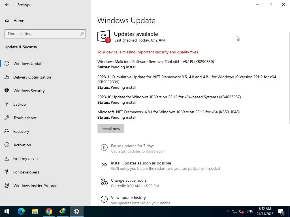Image resolution: width=290 pixels, height=217 pixels.
Task: Click the Backup upload arrow icon
Action: [x=7, y=104]
